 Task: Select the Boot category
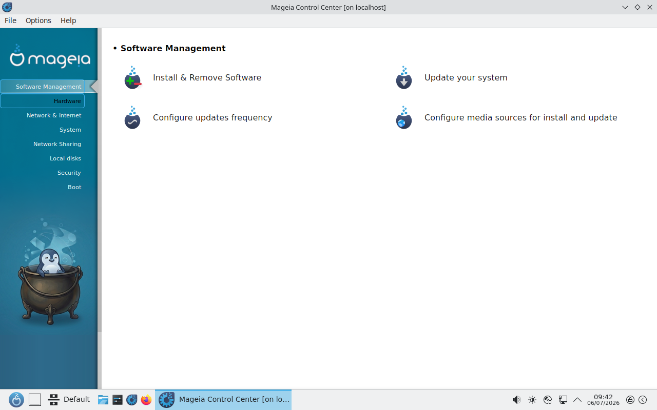(x=74, y=187)
